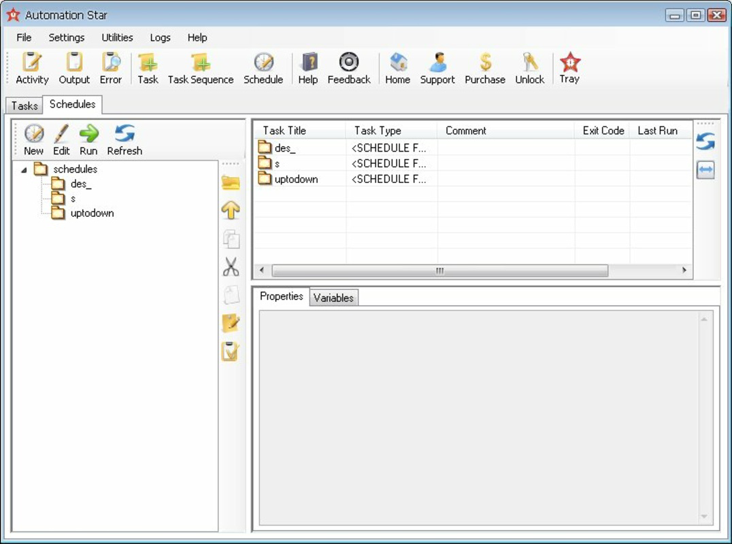Open the Utilities menu
732x544 pixels.
click(x=117, y=37)
